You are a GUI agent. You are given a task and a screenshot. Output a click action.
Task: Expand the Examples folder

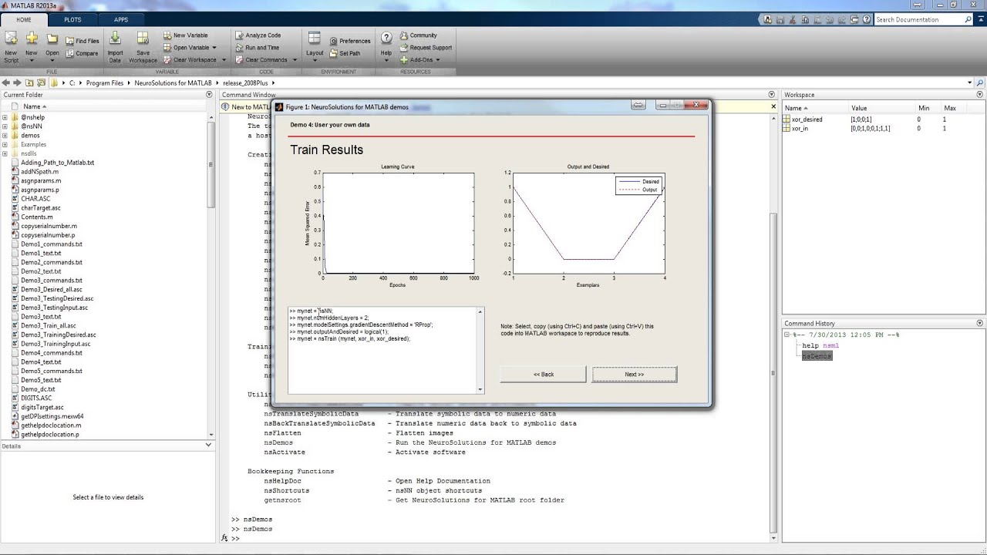5,144
